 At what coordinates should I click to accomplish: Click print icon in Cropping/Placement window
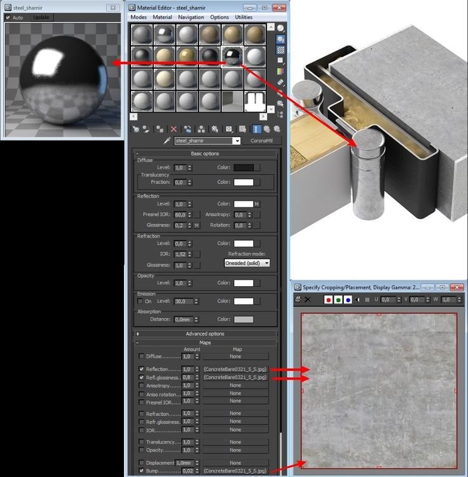(298, 300)
